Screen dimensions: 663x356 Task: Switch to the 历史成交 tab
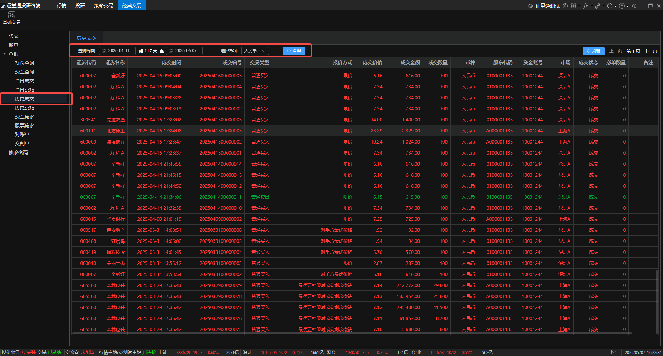point(86,38)
